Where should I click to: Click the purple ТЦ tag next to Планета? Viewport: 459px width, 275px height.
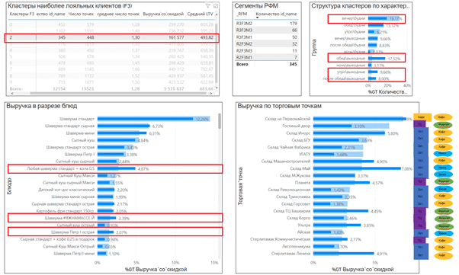click(x=419, y=181)
